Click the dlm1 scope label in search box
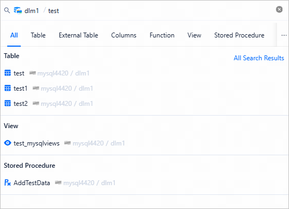 point(32,11)
